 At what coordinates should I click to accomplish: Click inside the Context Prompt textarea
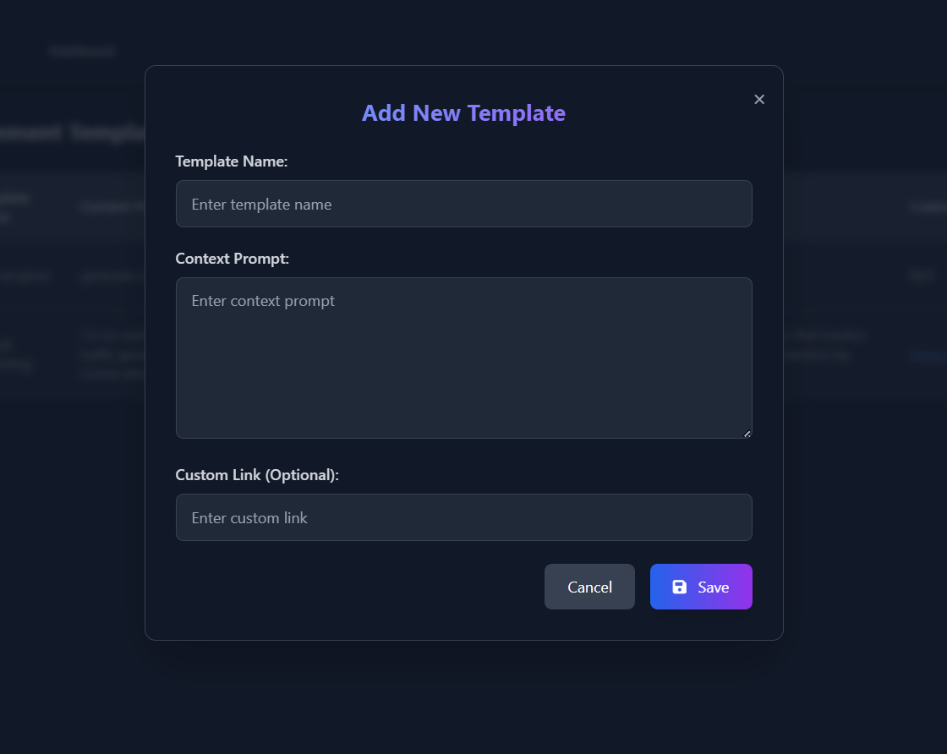[x=463, y=358]
